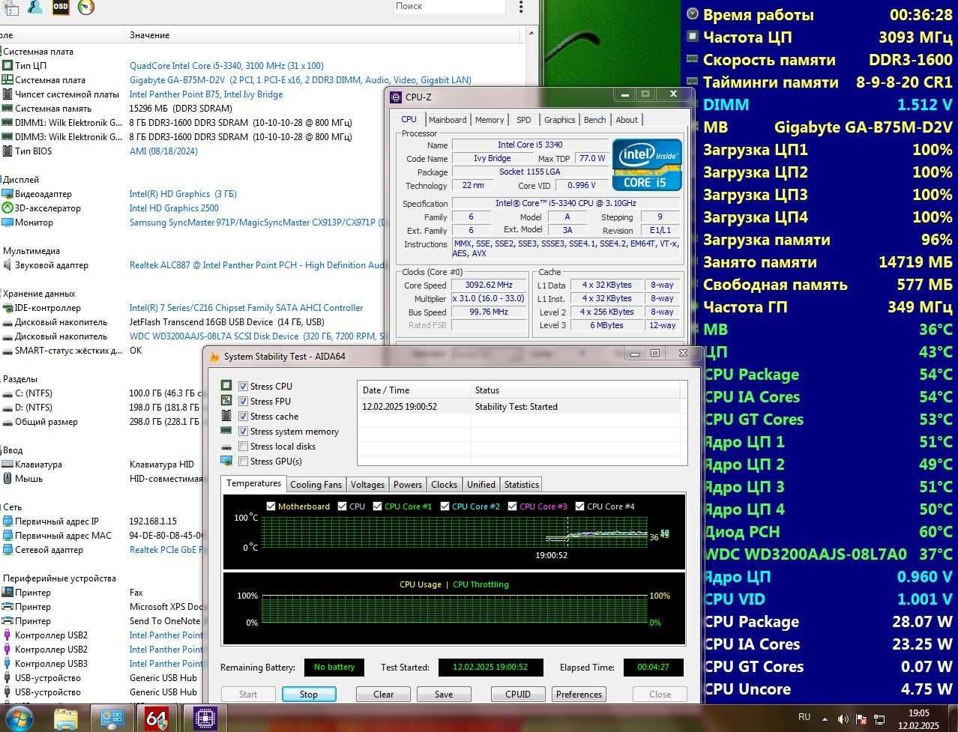Open Bench tab in CPU-Z

tap(594, 120)
